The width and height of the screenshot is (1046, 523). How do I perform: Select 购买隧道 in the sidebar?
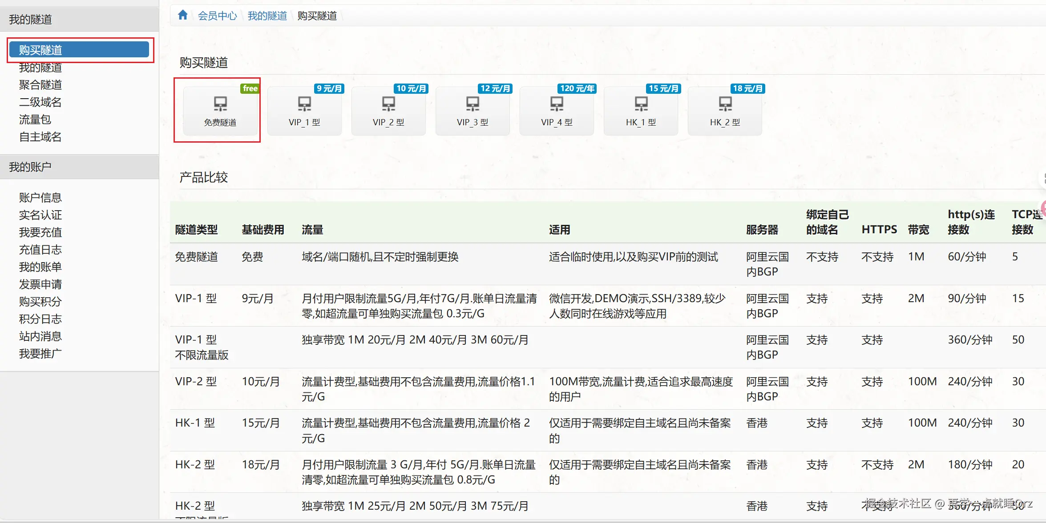click(x=79, y=50)
